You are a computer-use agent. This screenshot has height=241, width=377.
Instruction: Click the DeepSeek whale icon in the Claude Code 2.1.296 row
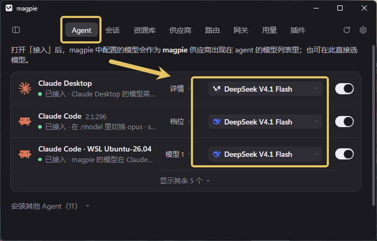click(217, 122)
